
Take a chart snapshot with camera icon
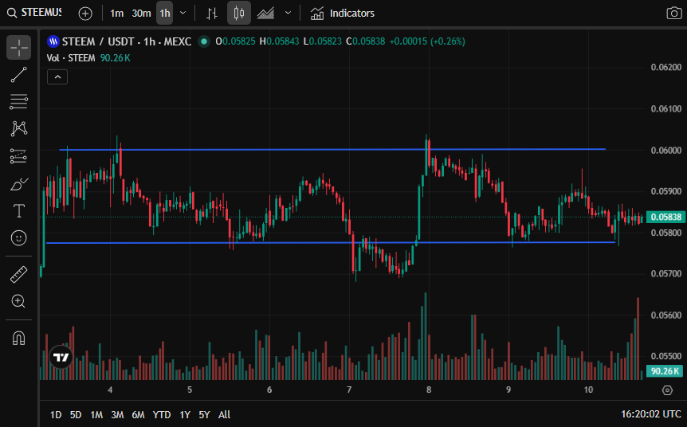(x=674, y=13)
